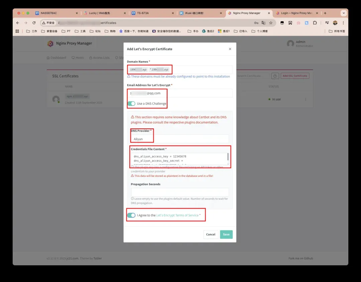Click the In use status text
This screenshot has width=361, height=282.
click(276, 99)
